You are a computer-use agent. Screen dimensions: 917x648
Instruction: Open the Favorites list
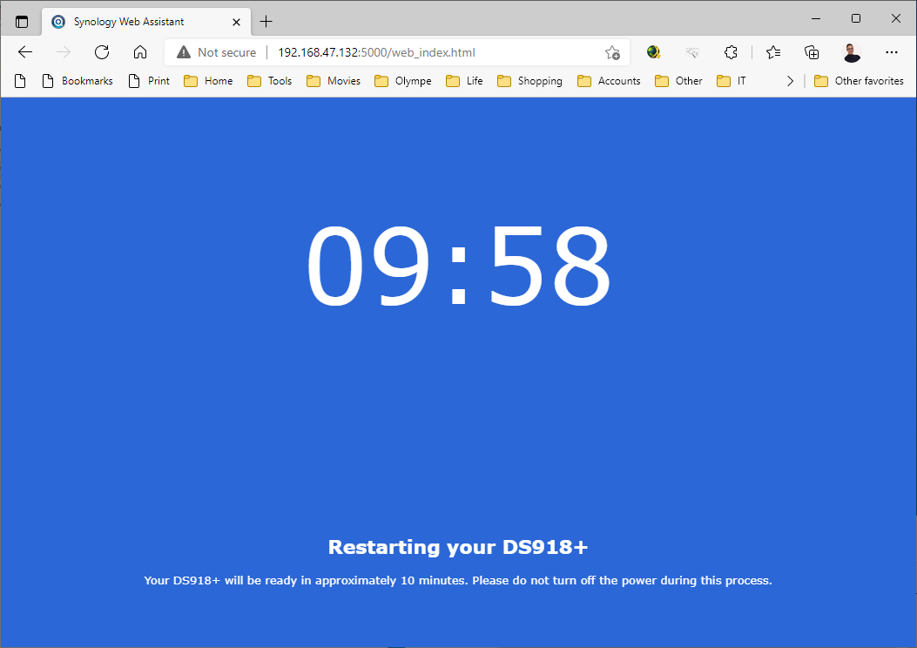pos(773,52)
